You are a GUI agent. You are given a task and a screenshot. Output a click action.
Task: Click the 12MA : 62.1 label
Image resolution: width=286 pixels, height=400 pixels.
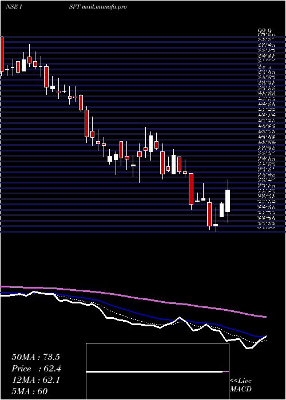35,380
